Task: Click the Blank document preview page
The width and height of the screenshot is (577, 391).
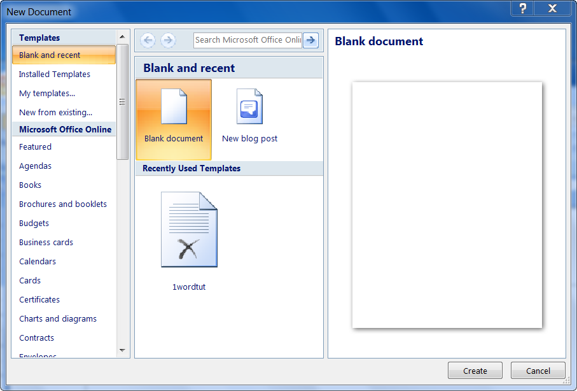Action: (x=447, y=204)
